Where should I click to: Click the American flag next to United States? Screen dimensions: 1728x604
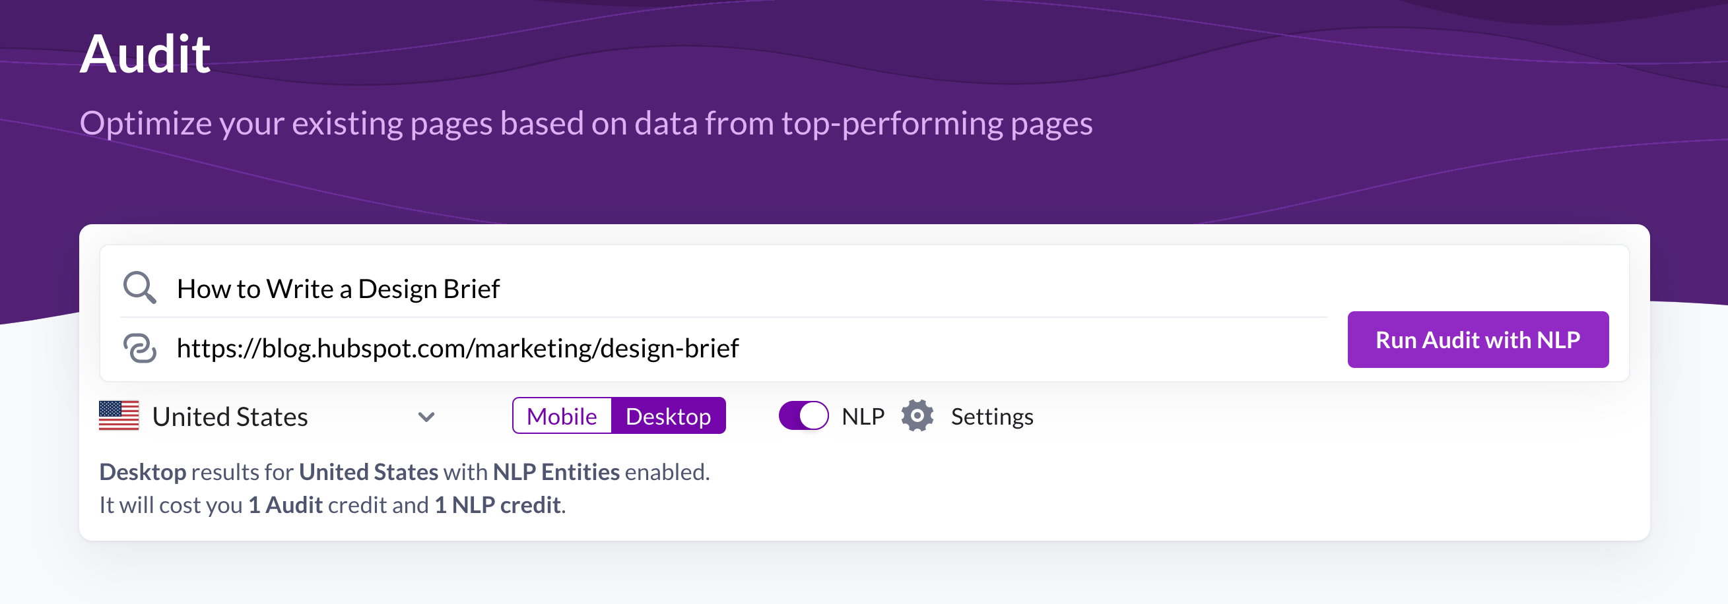(x=118, y=415)
